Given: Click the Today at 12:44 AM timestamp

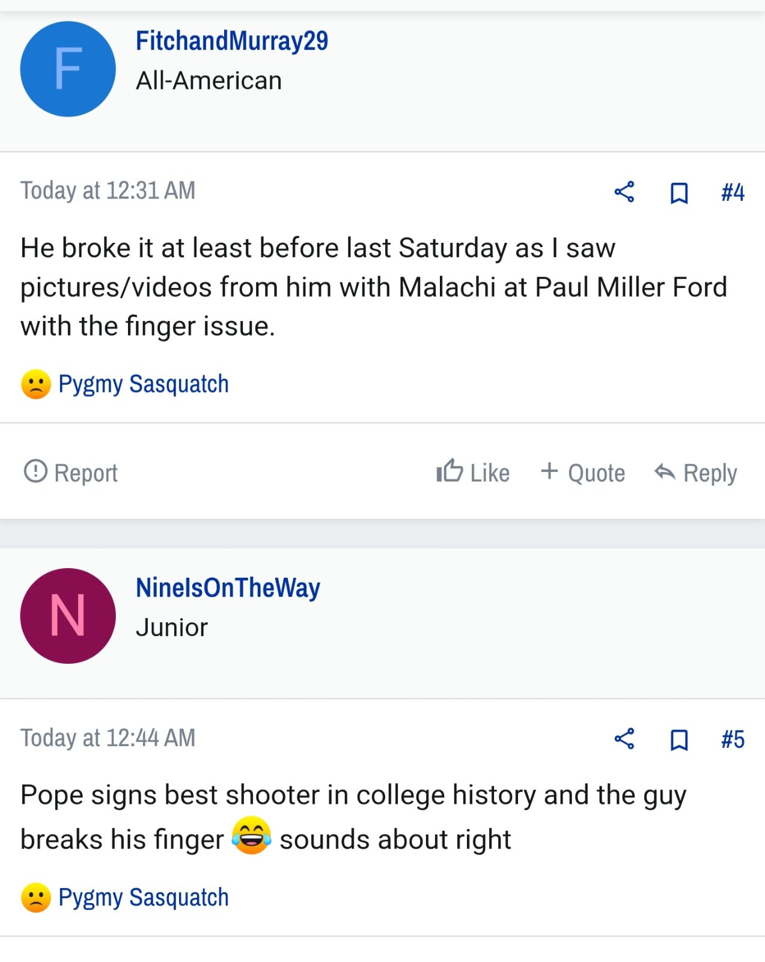Looking at the screenshot, I should click(x=108, y=738).
